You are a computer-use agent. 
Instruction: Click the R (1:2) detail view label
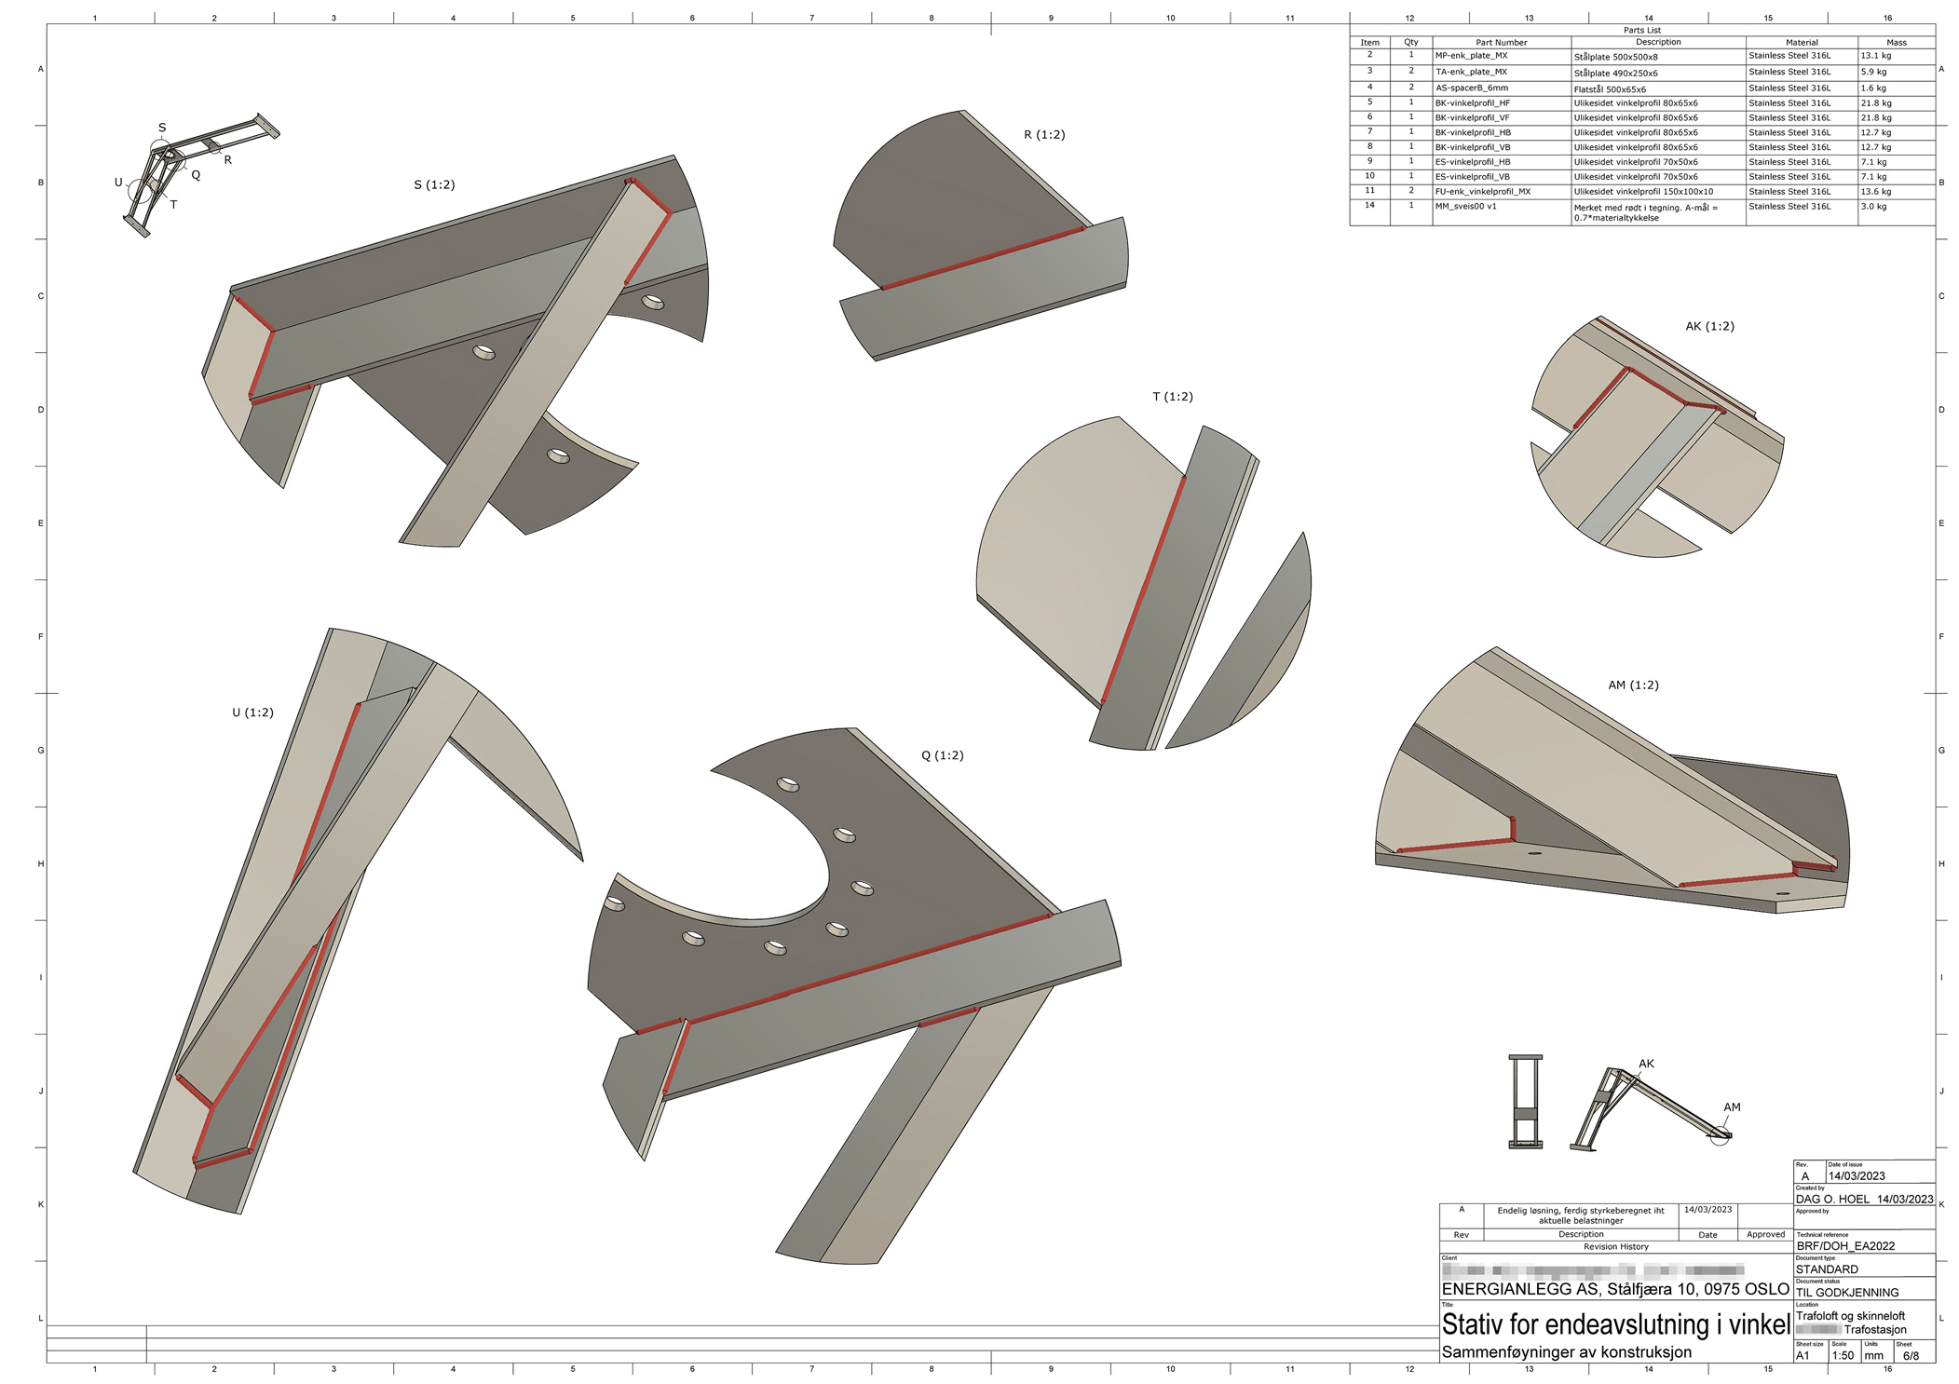(1044, 135)
